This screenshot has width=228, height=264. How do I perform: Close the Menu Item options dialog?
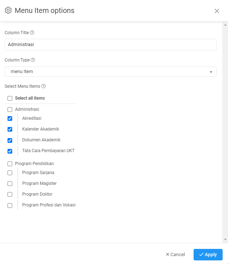point(217,11)
